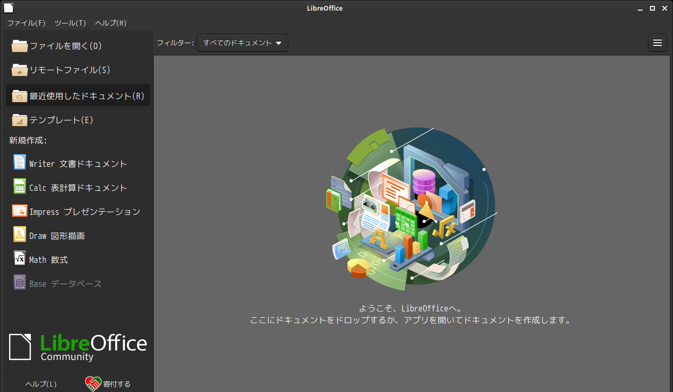Open the ツール(T) menu
This screenshot has height=392, width=673.
click(x=70, y=23)
